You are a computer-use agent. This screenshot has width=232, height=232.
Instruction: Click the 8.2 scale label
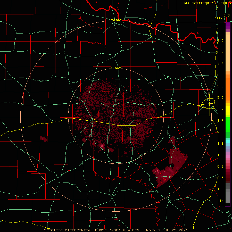pyautogui.click(x=220, y=52)
